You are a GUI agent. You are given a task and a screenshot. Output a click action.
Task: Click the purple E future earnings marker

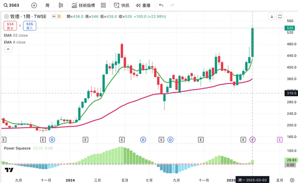(x=279, y=140)
